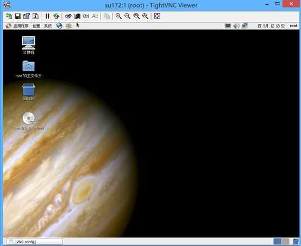Refresh the remote screen
Image resolution: width=301 pixels, height=246 pixels.
coord(57,16)
